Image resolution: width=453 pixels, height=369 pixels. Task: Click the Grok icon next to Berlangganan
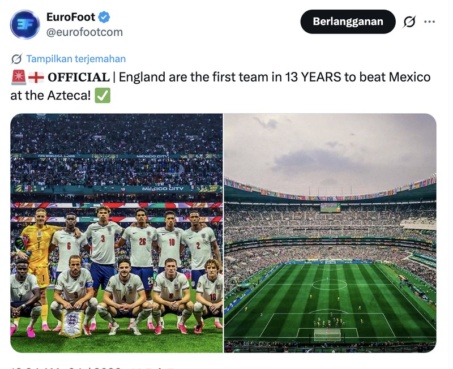409,22
